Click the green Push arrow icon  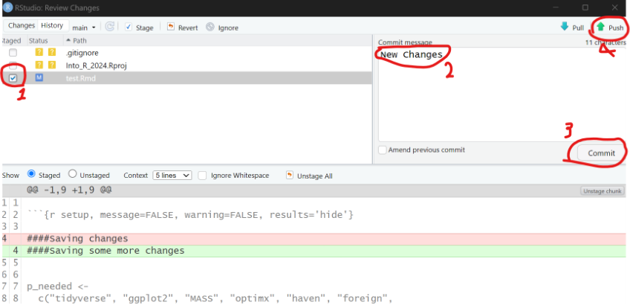coord(600,28)
